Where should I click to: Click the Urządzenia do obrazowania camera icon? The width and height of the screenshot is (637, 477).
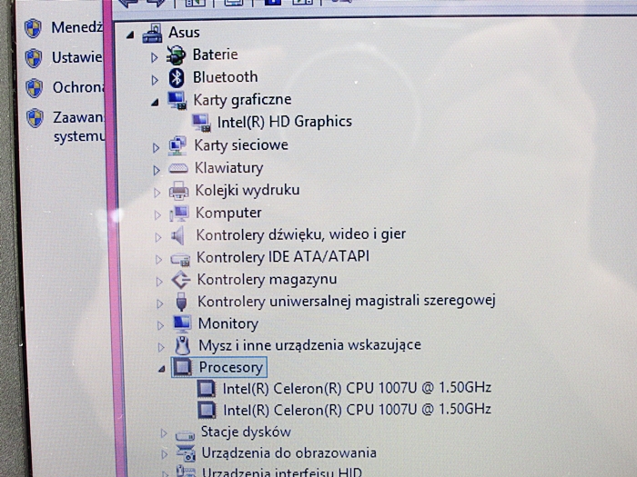186,453
